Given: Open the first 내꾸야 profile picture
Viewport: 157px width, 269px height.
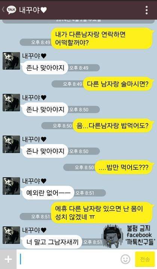Looking at the screenshot, I should click(x=11, y=61).
